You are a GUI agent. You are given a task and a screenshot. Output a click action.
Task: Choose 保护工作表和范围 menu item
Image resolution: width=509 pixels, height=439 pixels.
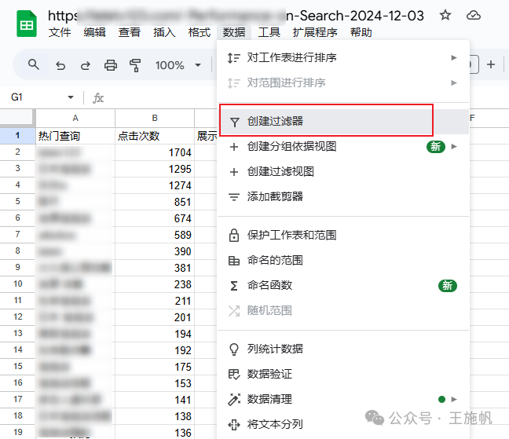[x=343, y=235]
